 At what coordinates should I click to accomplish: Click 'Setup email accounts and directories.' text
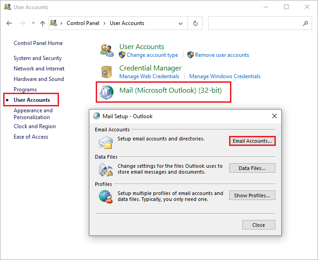click(x=161, y=139)
